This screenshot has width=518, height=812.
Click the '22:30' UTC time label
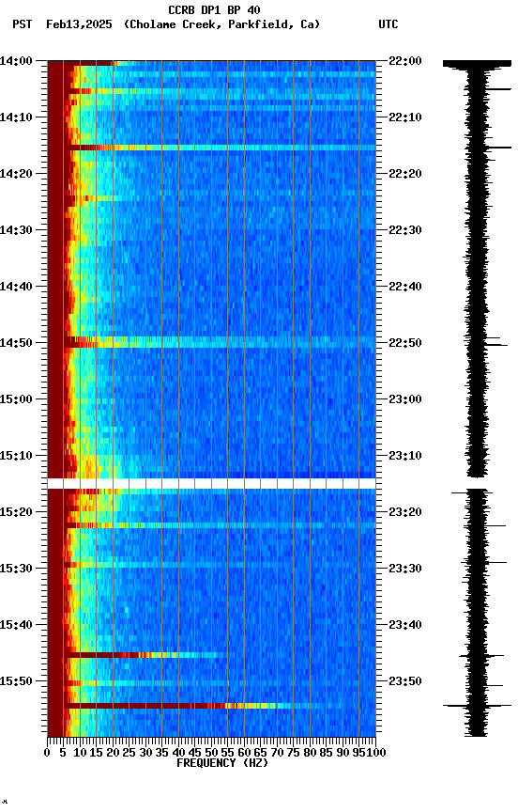pos(405,230)
